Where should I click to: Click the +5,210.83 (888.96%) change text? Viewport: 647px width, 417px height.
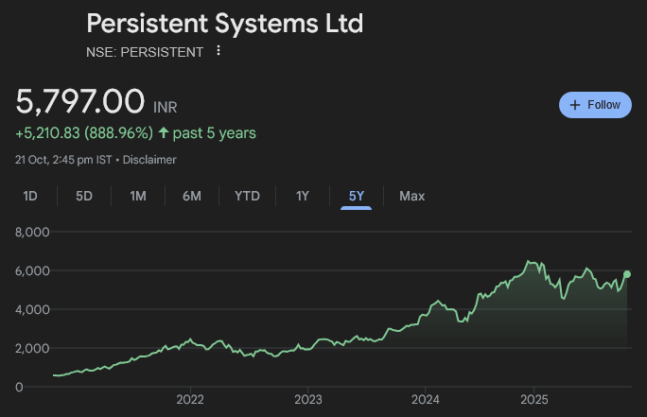(84, 133)
